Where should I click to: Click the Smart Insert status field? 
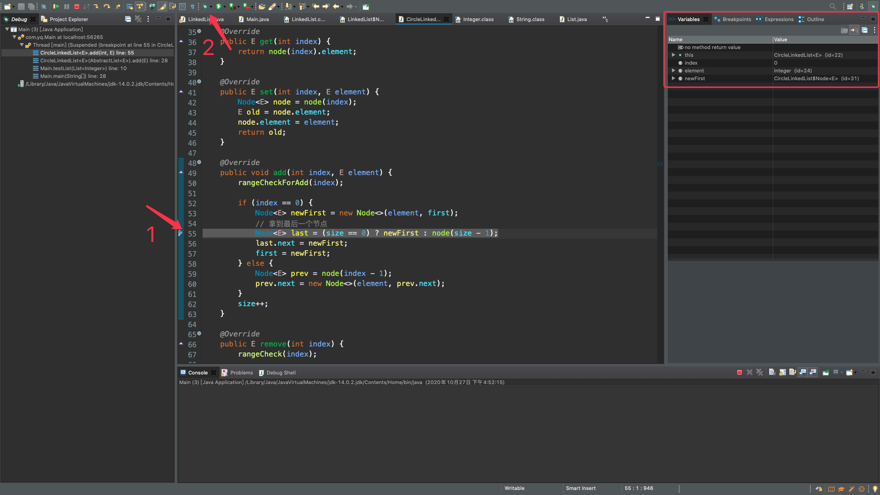tap(581, 488)
